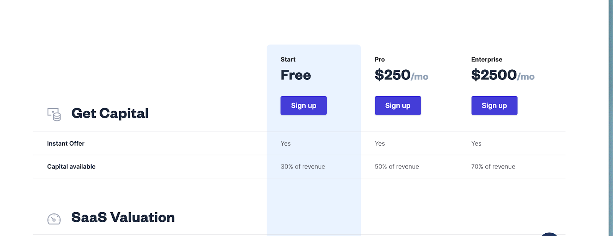Screen dimensions: 613x236
Task: Click the Instant Offer row label
Action: tap(66, 143)
